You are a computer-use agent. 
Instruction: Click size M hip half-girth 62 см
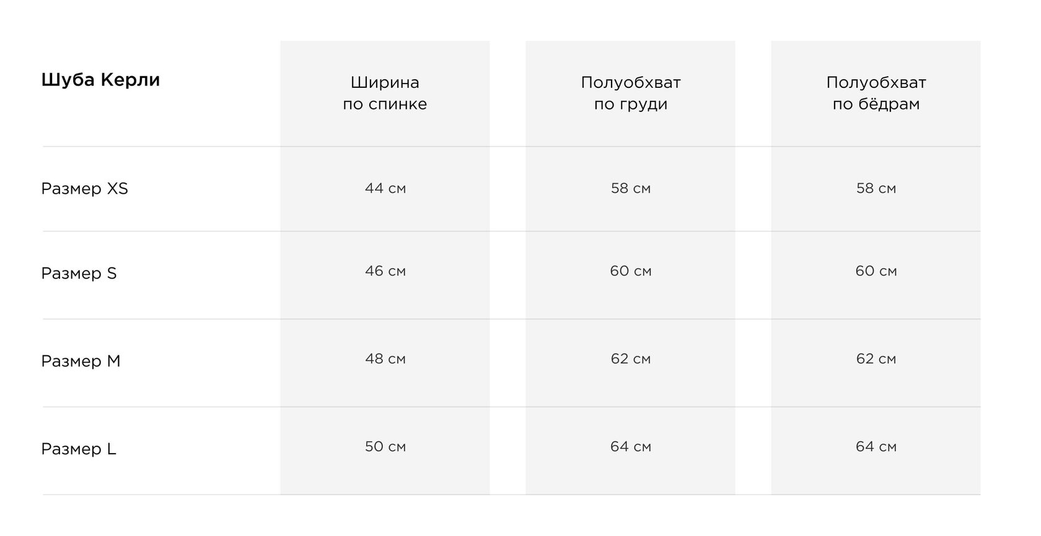(x=876, y=359)
